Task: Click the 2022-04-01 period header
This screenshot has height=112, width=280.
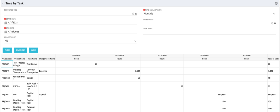Action: coord(119,56)
